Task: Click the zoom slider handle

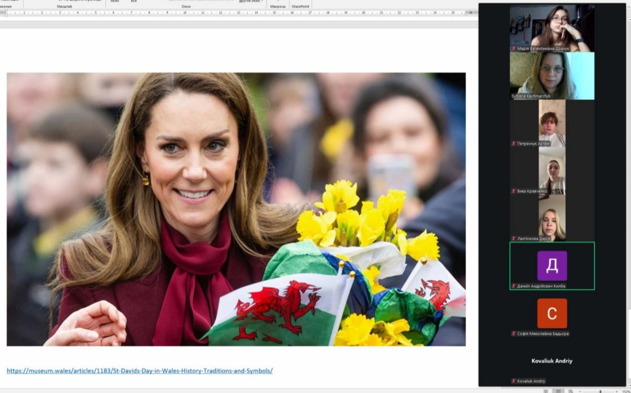Action: click(x=601, y=391)
